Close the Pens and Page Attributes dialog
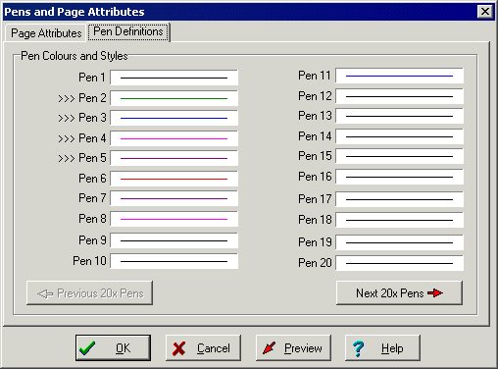Viewport: 498px width, 369px height. tap(485, 12)
